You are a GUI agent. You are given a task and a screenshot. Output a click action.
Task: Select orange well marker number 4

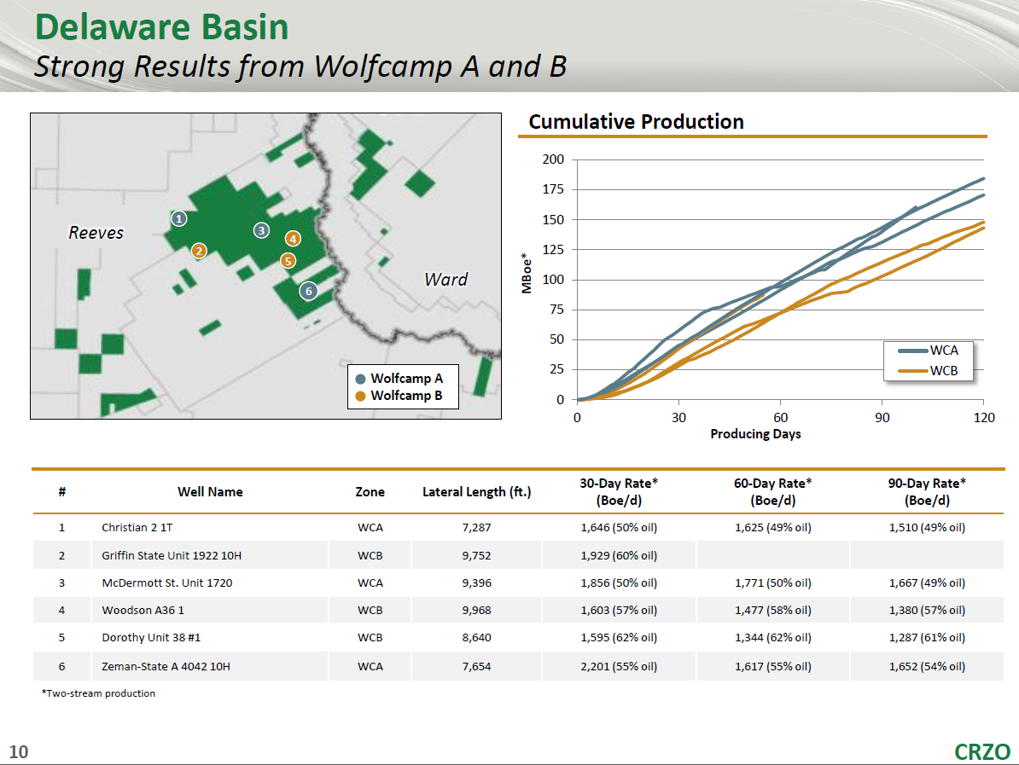coord(293,239)
